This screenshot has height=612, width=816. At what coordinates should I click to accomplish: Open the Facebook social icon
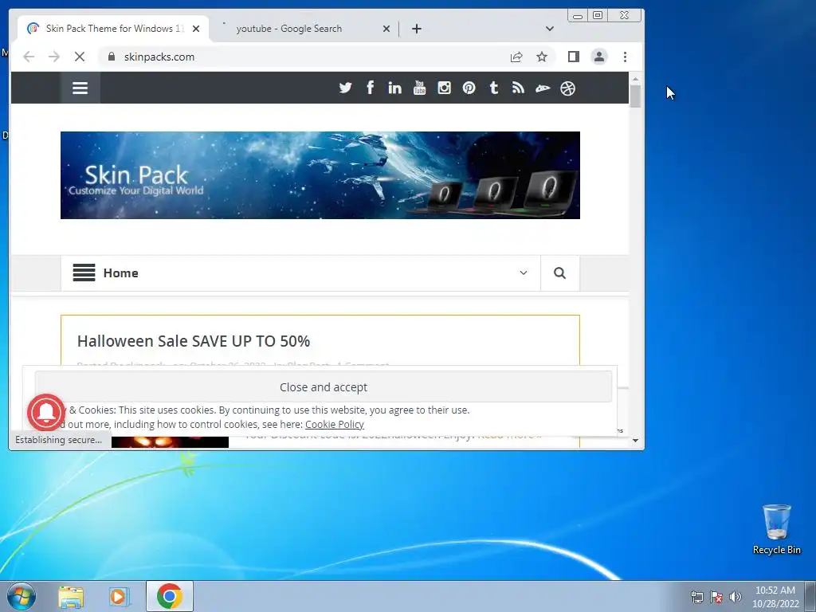370,88
